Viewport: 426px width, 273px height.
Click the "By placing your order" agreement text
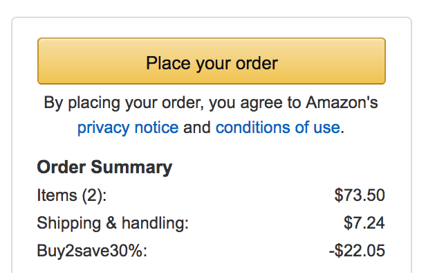click(x=124, y=103)
